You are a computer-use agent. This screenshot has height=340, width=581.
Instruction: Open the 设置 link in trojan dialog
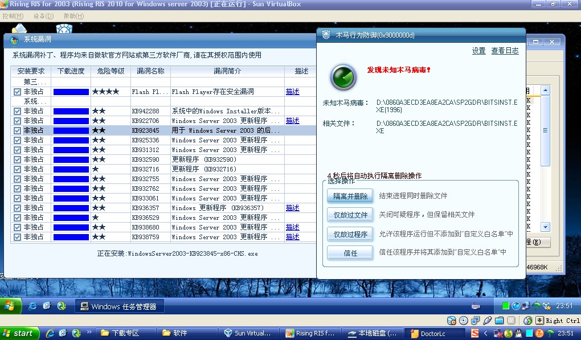click(x=478, y=51)
